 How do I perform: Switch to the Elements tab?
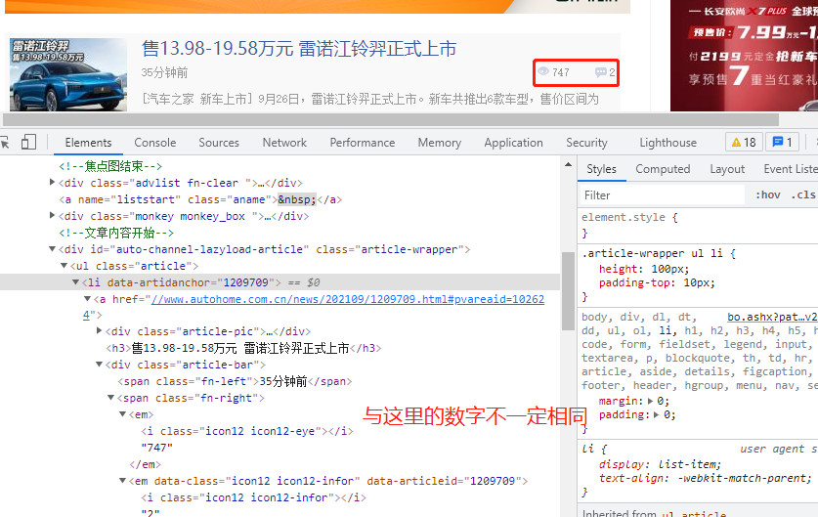(88, 143)
